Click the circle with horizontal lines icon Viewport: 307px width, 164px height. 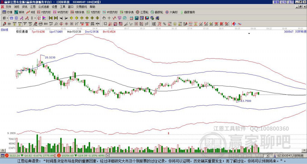click(40, 24)
